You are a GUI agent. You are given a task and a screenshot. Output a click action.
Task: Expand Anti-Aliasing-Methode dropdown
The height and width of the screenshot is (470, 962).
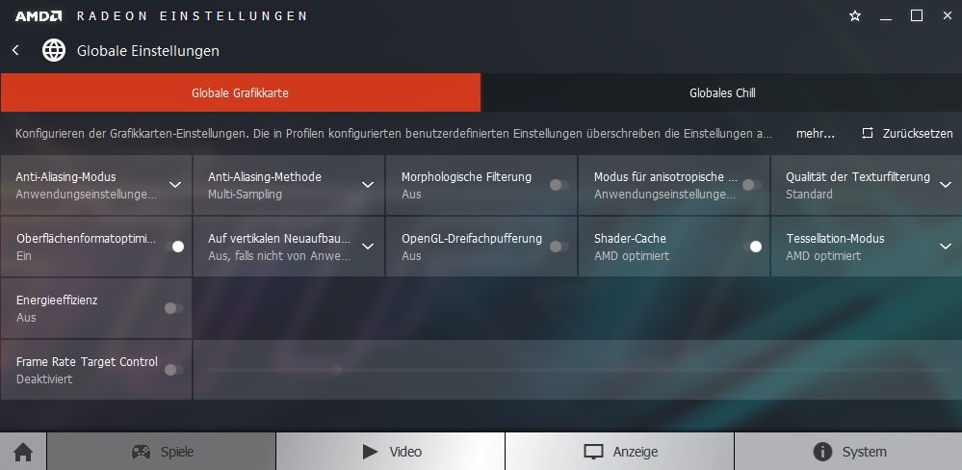(368, 185)
